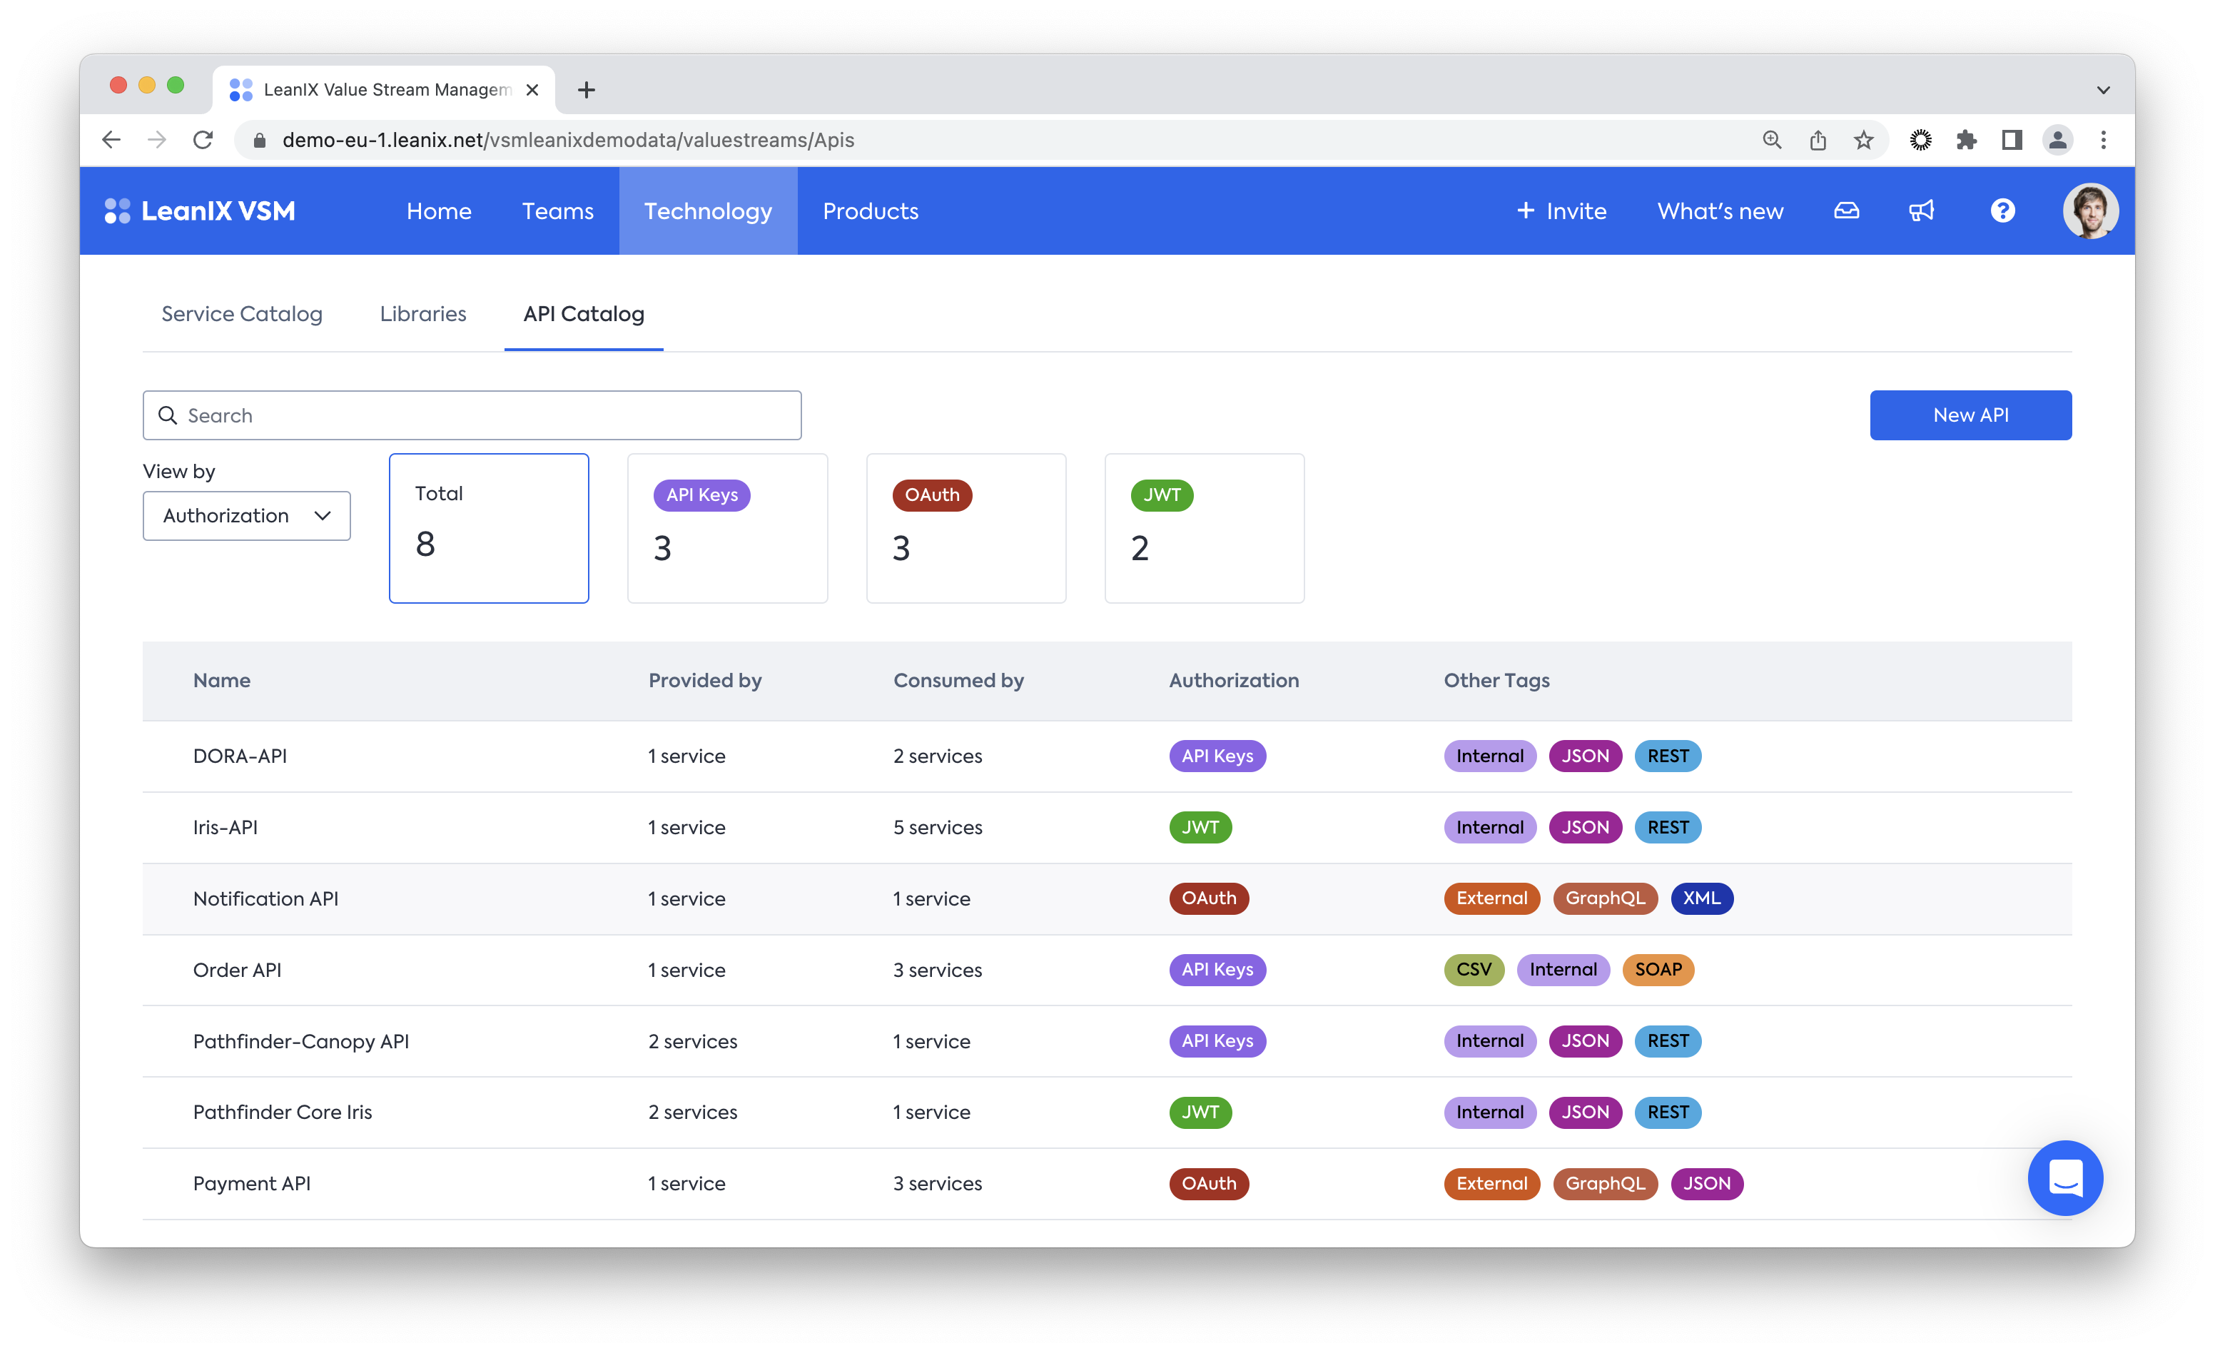2215x1353 pixels.
Task: Filter by API Keys card
Action: pos(726,528)
